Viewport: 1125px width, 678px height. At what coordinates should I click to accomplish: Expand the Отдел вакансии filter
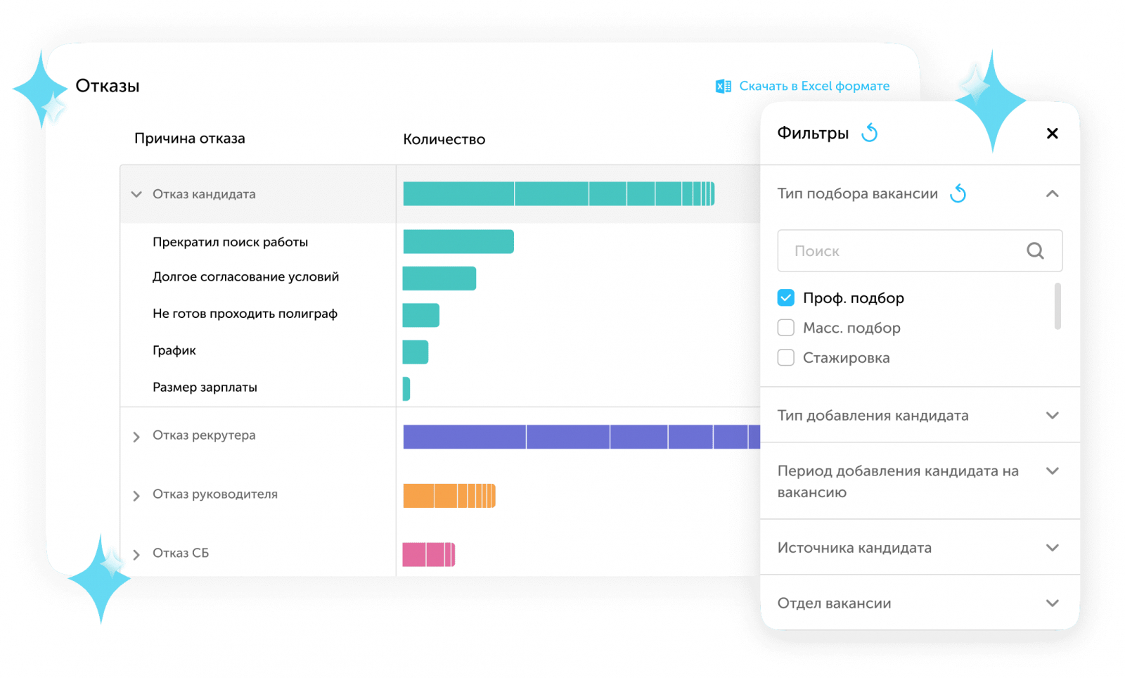pyautogui.click(x=1052, y=603)
